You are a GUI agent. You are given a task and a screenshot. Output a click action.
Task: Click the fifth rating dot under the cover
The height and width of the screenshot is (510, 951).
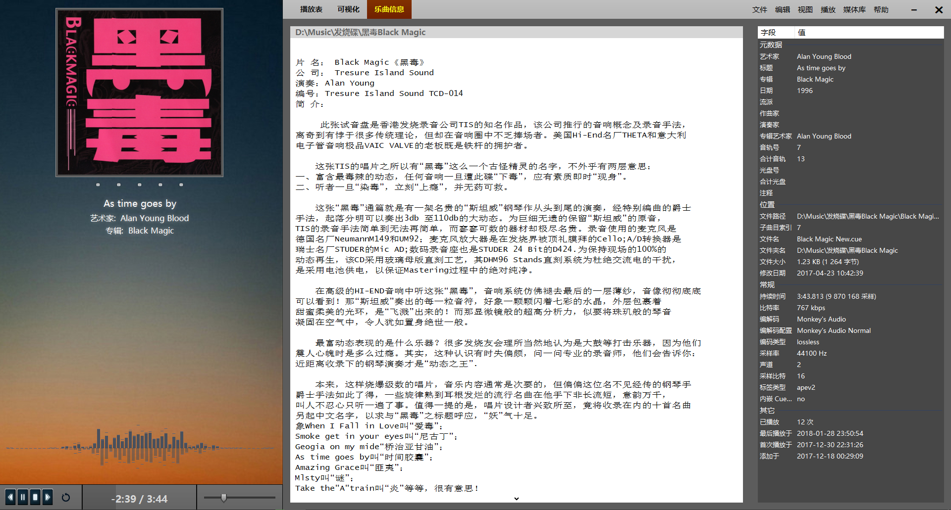[x=181, y=185]
